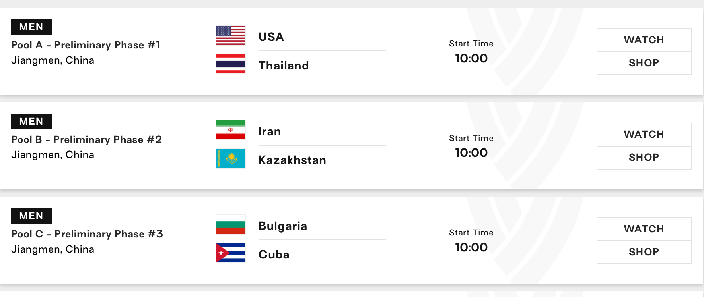Open the Bulgaria team link
The image size is (704, 297).
(x=283, y=226)
